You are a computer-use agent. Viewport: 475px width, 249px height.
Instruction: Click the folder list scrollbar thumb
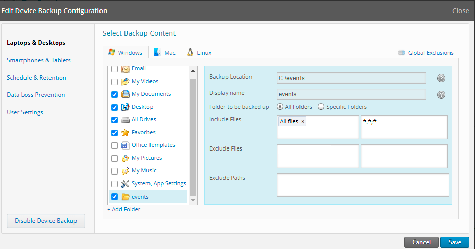tap(193, 137)
